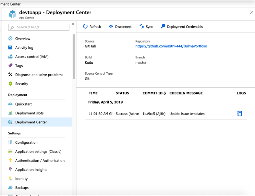The width and height of the screenshot is (255, 196).
Task: Click the Identity key icon
Action: [x=10, y=178]
